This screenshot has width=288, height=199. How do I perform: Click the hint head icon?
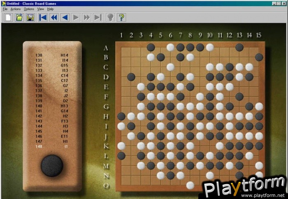click(x=110, y=17)
